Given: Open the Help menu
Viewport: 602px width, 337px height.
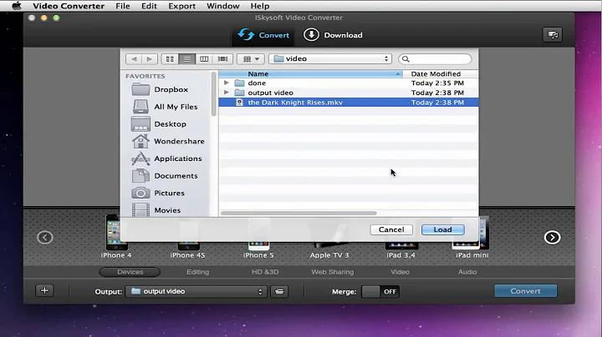Looking at the screenshot, I should click(x=260, y=6).
